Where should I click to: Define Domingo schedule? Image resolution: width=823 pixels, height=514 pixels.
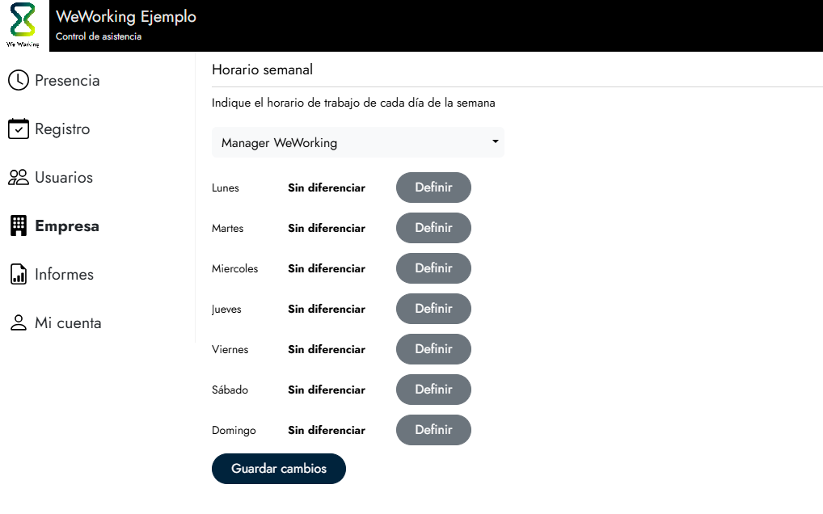click(433, 430)
